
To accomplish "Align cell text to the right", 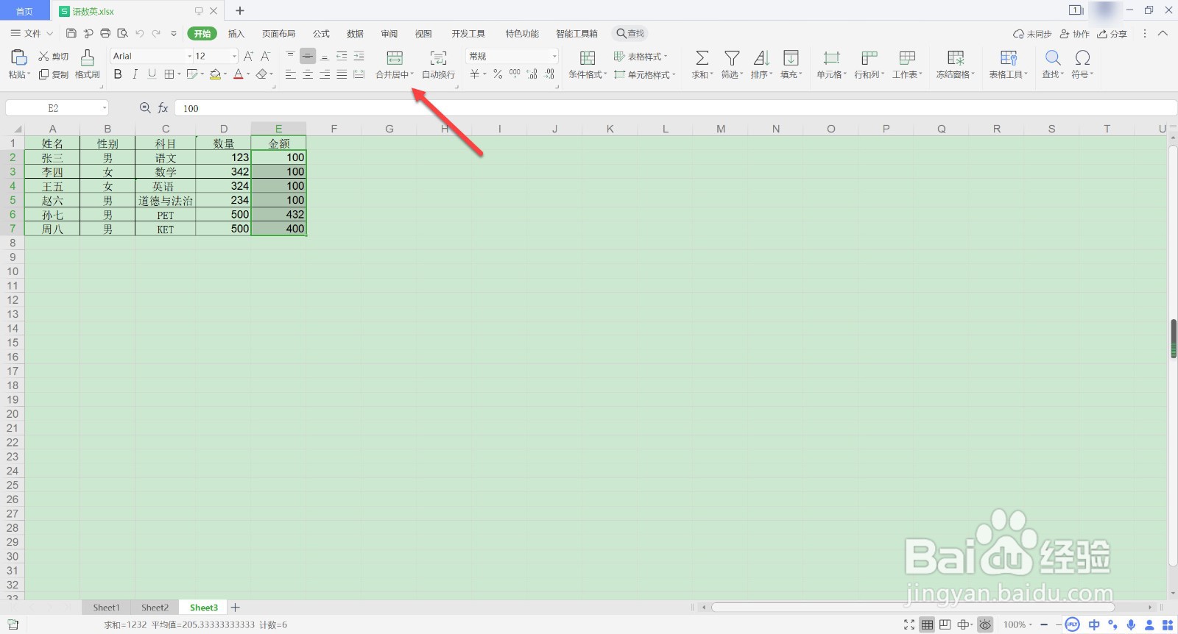I will click(325, 74).
